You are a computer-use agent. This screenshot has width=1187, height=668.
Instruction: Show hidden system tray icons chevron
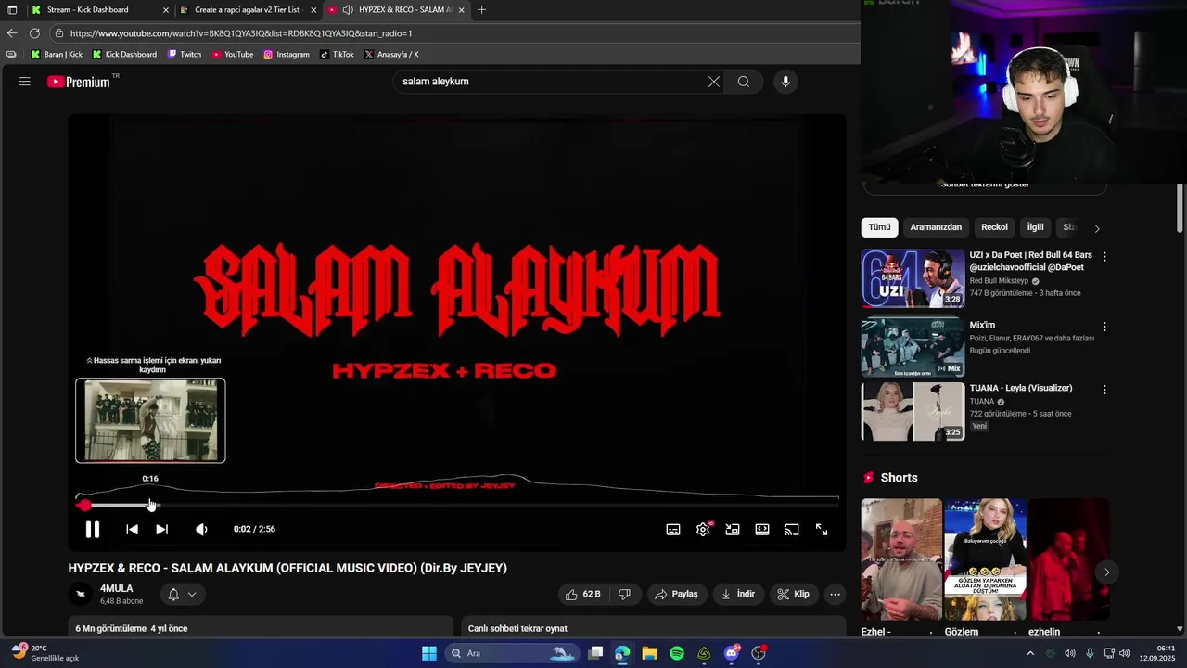pyautogui.click(x=1030, y=653)
